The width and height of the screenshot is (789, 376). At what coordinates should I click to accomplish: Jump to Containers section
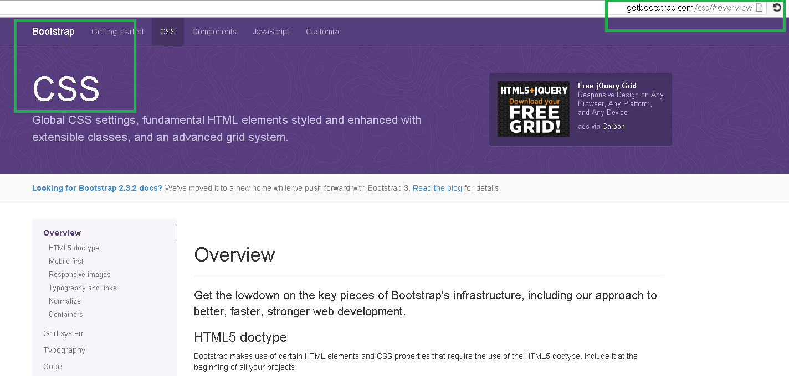pyautogui.click(x=65, y=315)
